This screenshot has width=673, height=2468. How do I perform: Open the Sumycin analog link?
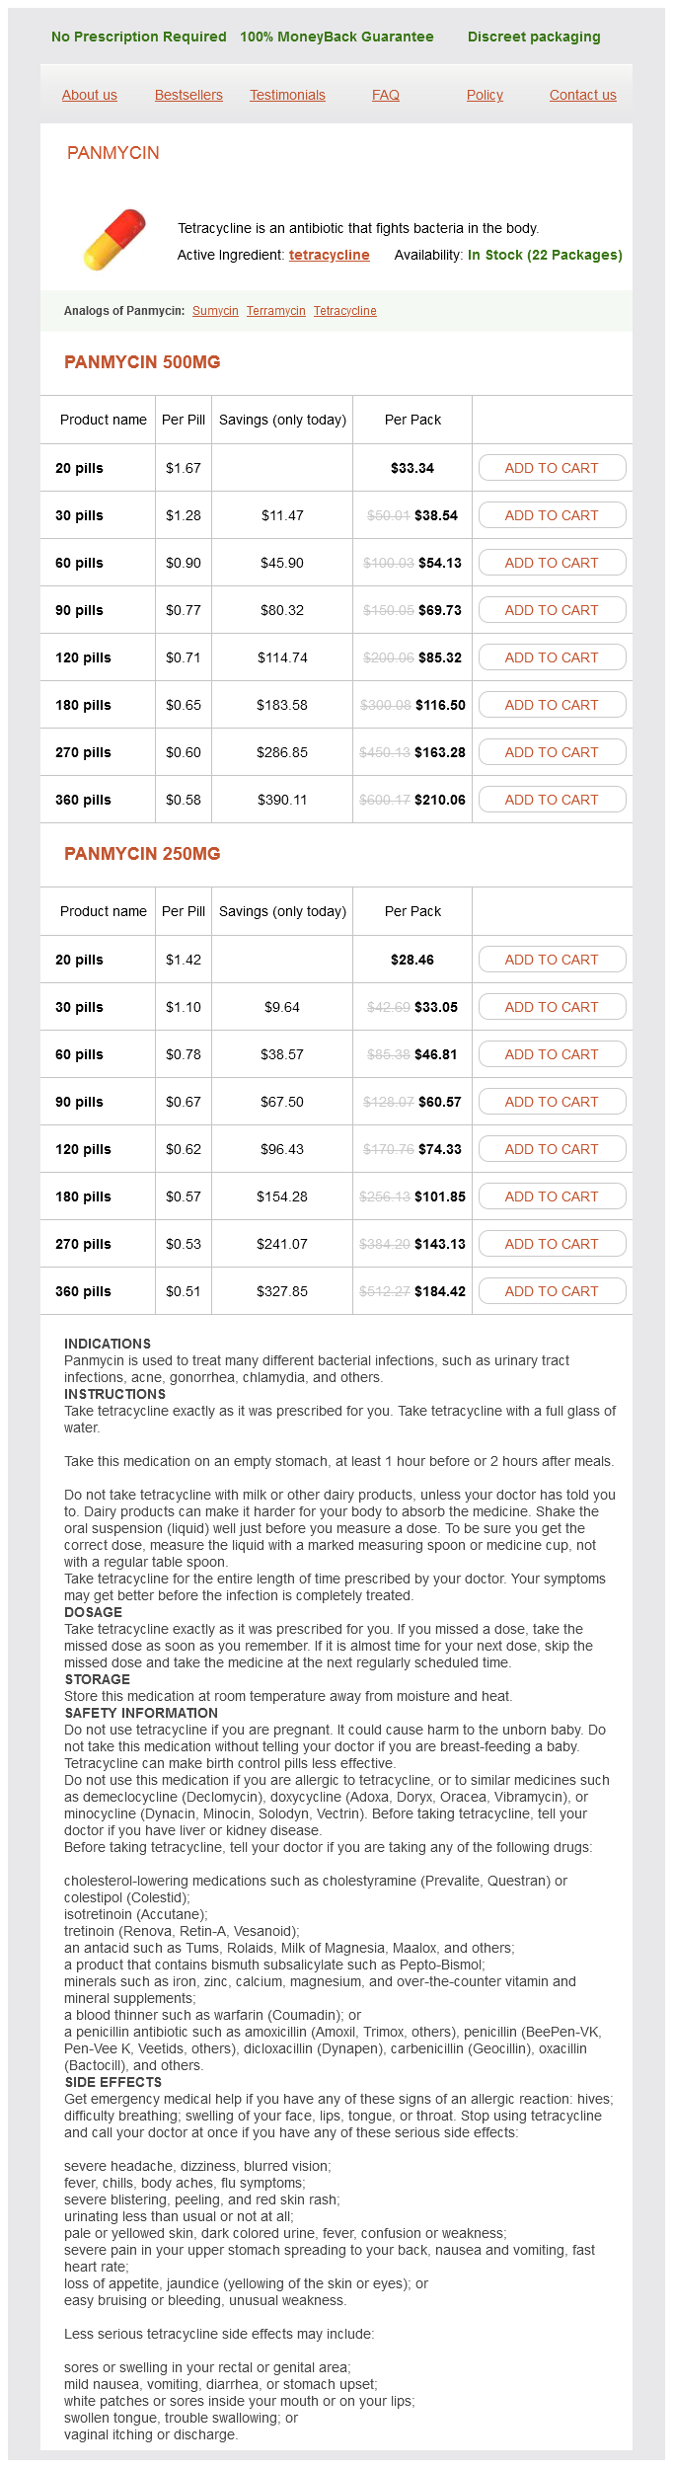coord(215,311)
